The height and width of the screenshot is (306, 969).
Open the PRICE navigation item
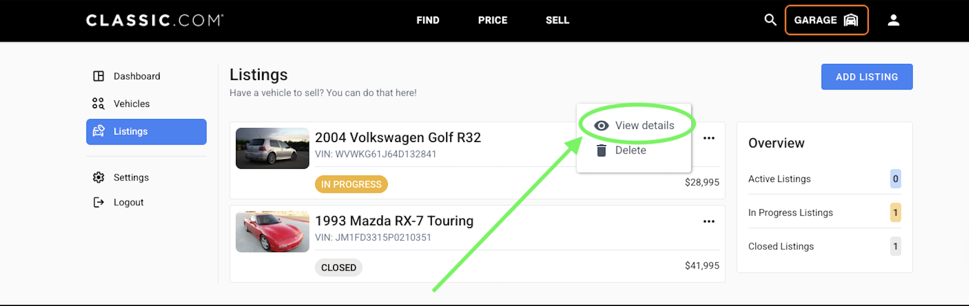pos(493,20)
